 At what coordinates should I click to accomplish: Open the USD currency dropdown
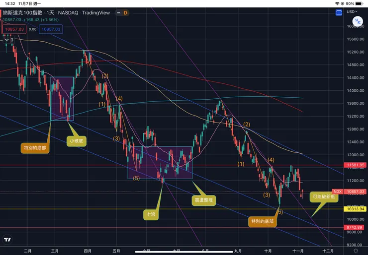(352, 11)
